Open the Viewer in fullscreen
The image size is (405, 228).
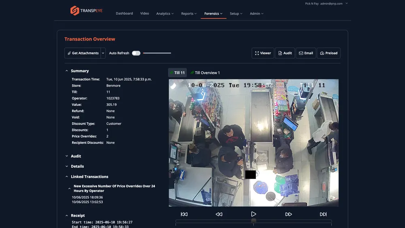pyautogui.click(x=263, y=53)
